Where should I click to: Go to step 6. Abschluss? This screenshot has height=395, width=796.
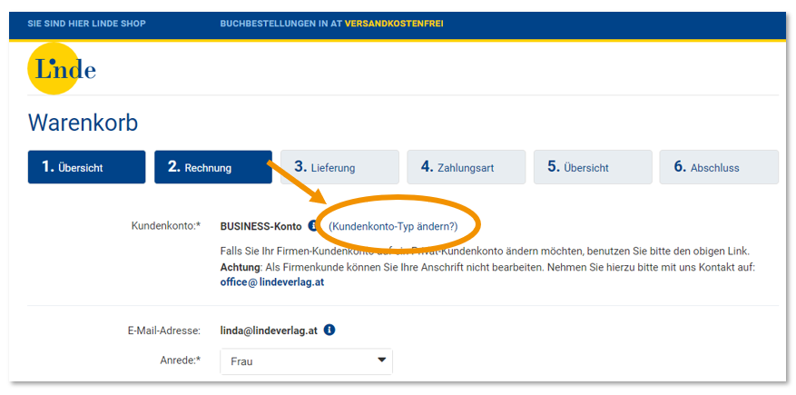719,167
